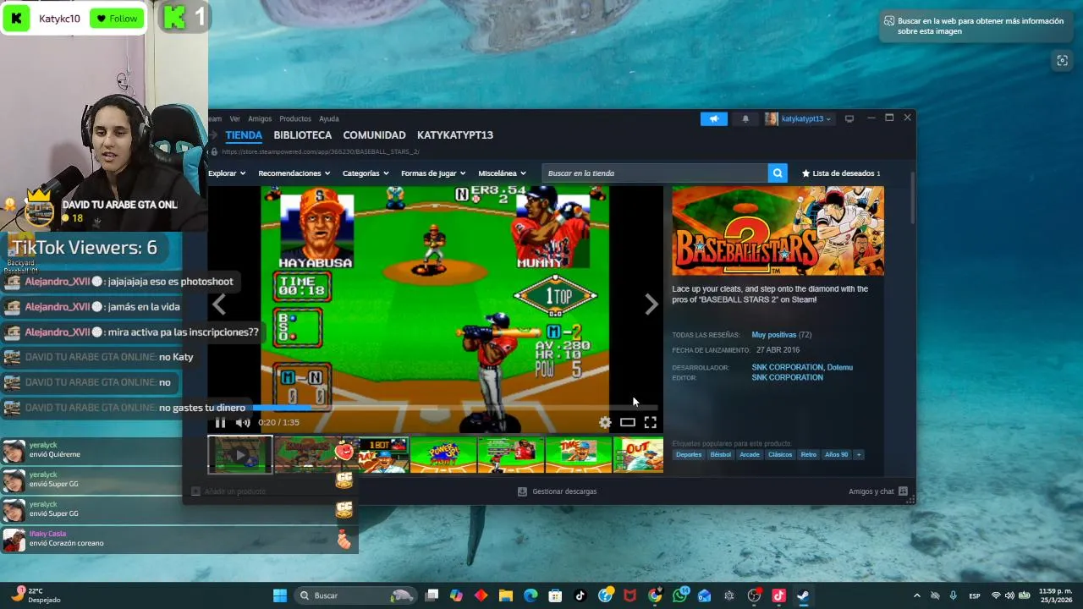Open the Amigos menu in Steam
The image size is (1083, 609).
[260, 119]
